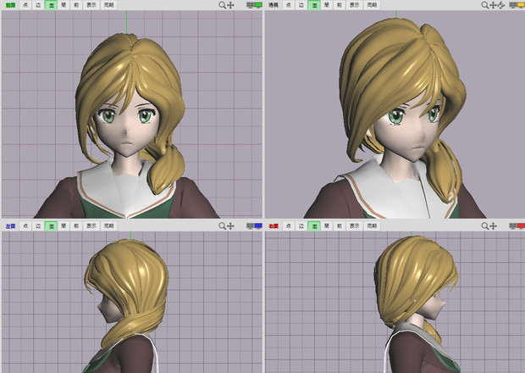Toggle 簡 simple display in right view
This screenshot has width=525, height=373.
coord(327,225)
